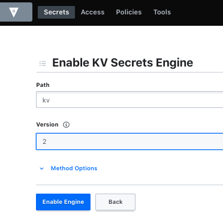The image size is (223, 217).
Task: Click empty black navbar area right of Tools
Action: pos(197,12)
